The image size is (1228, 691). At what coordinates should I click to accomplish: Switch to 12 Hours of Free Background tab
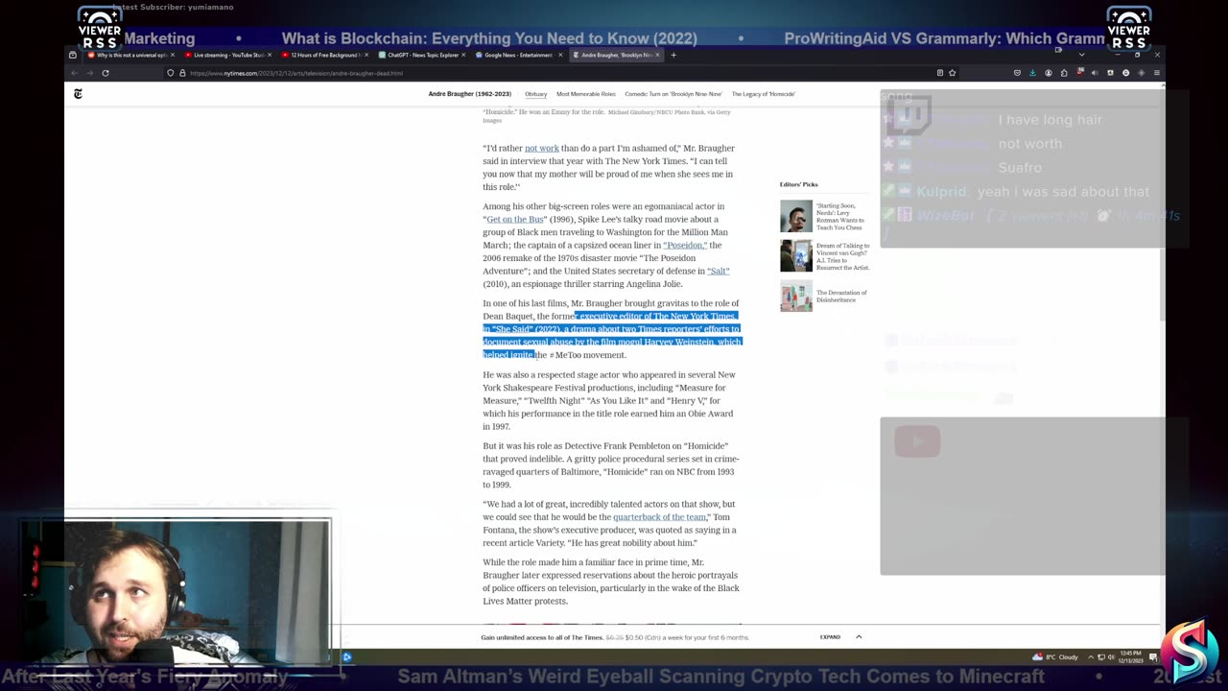(325, 55)
